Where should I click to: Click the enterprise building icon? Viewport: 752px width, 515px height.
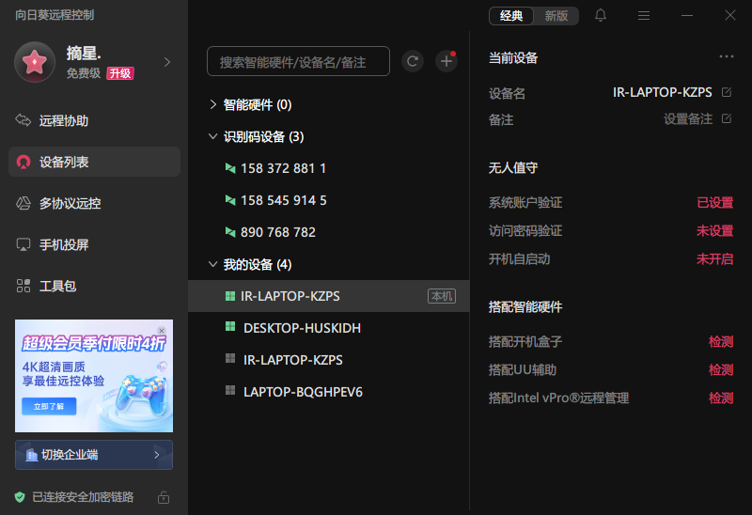[x=32, y=455]
